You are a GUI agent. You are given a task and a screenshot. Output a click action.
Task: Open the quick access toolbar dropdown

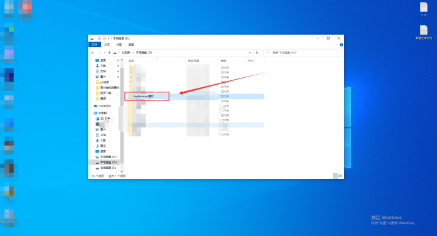click(109, 38)
